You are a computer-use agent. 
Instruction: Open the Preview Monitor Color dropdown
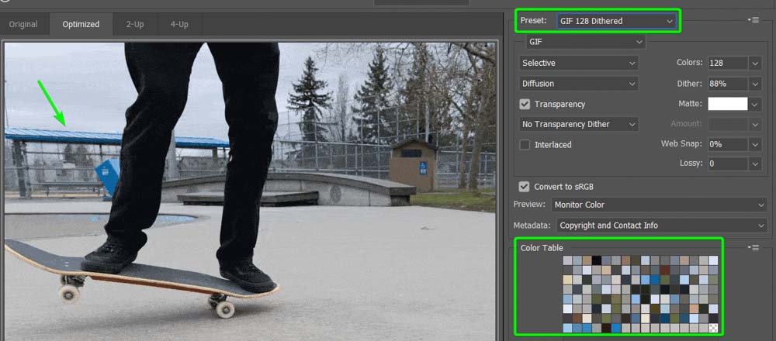coord(658,205)
